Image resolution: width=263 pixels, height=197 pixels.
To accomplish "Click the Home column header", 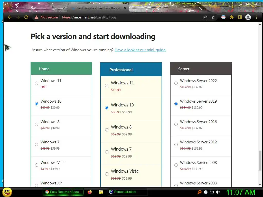I will pos(61,68).
